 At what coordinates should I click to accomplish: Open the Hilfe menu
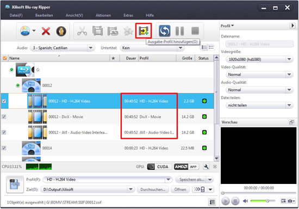[149, 15]
